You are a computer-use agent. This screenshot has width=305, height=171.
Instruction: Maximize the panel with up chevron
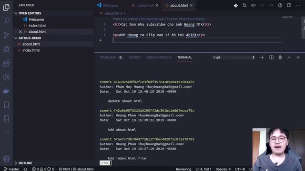[289, 57]
